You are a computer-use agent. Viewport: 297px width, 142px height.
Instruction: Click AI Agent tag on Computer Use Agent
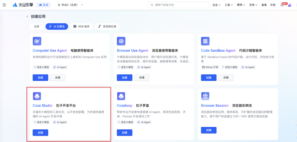coord(60,67)
